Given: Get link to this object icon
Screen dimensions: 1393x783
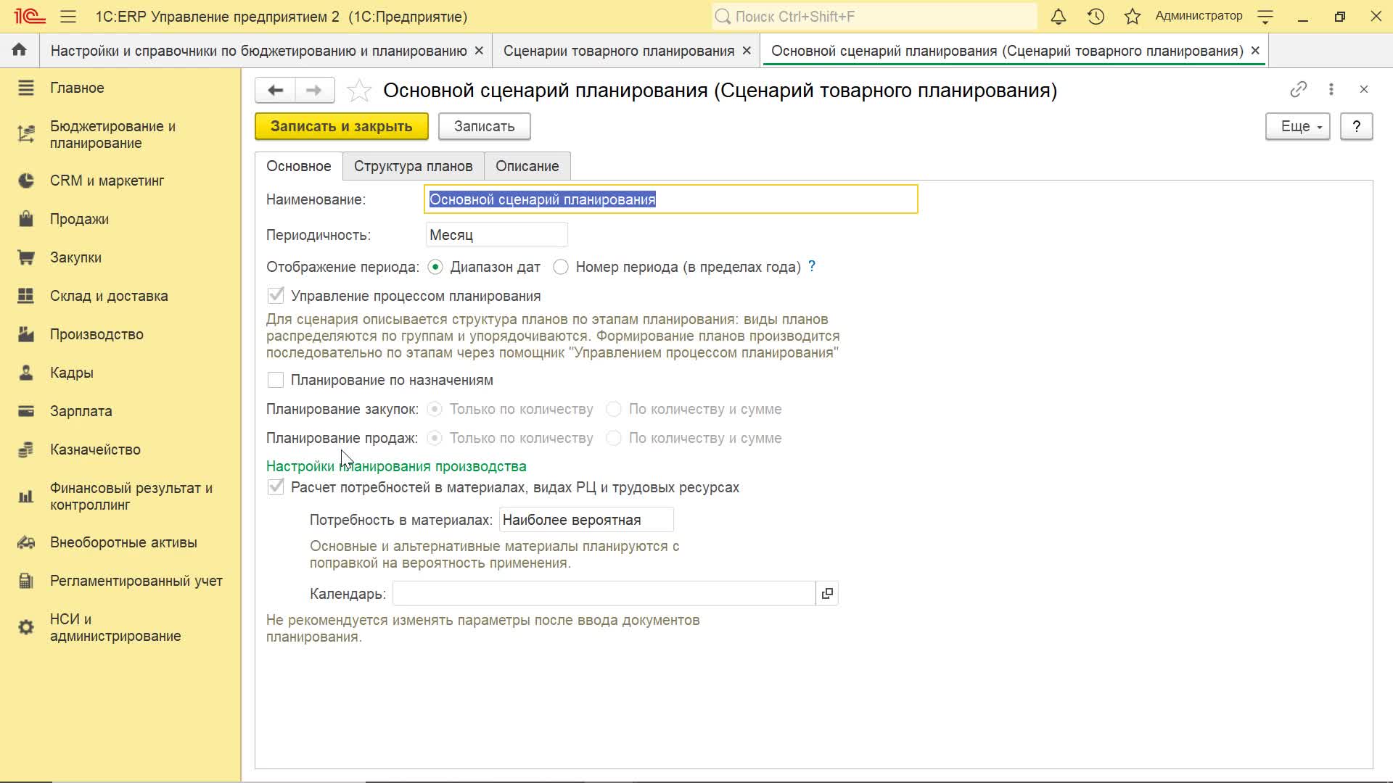Looking at the screenshot, I should 1299,89.
